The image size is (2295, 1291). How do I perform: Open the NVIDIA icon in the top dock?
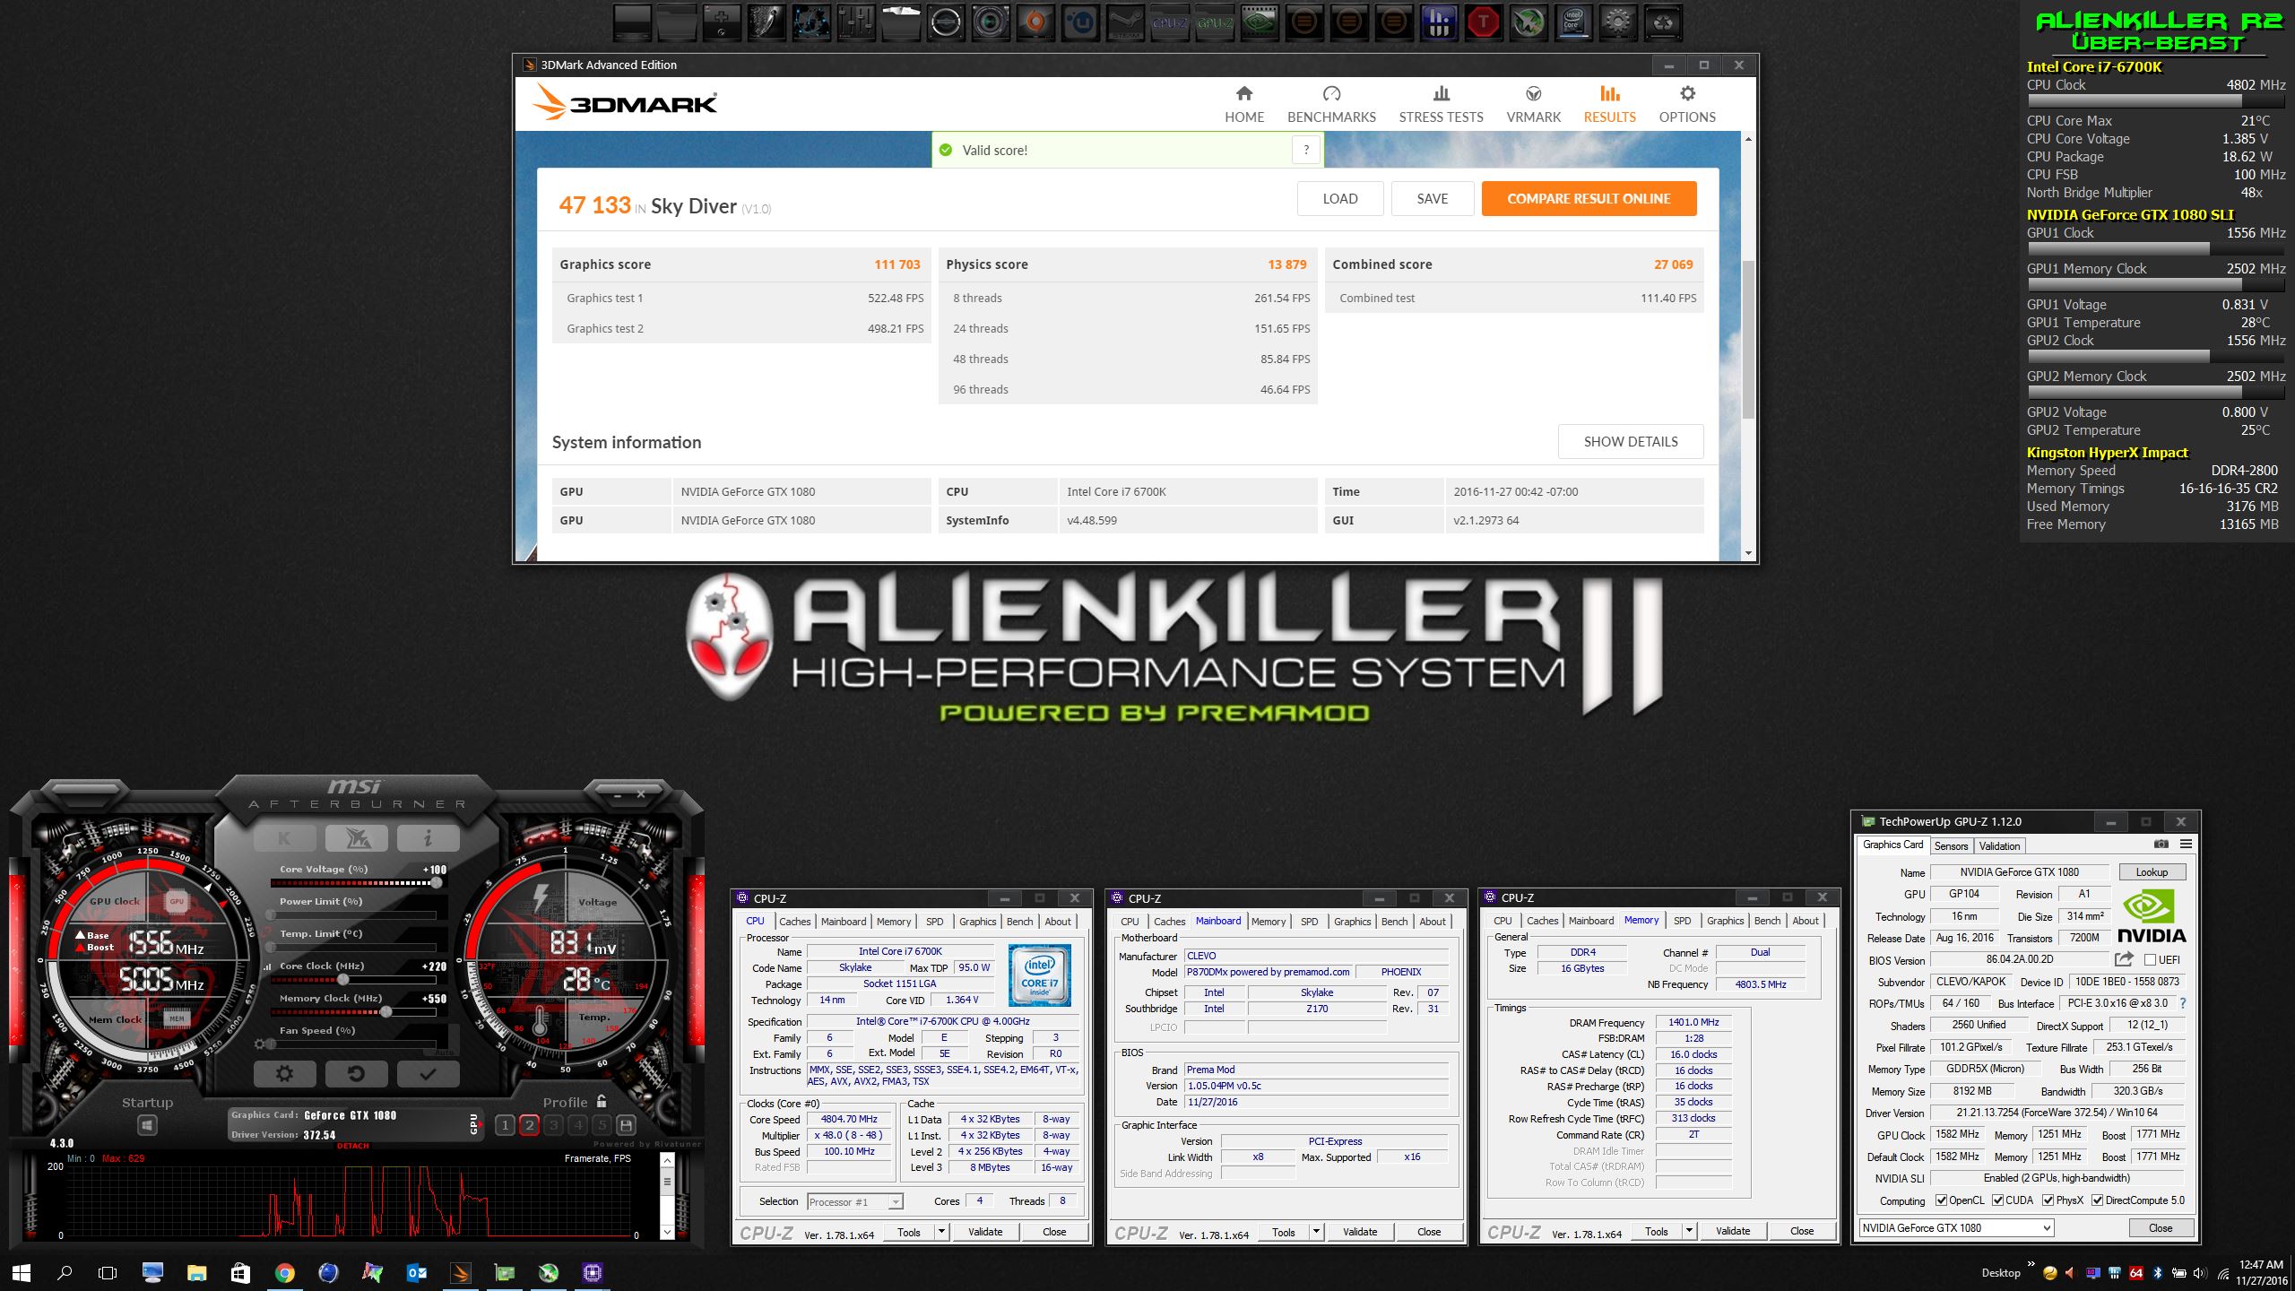click(1260, 22)
